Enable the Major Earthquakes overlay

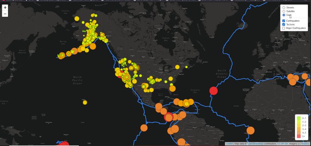point(284,28)
